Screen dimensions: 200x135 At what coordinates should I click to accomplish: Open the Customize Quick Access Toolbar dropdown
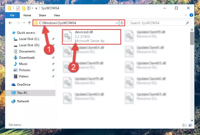click(36, 8)
